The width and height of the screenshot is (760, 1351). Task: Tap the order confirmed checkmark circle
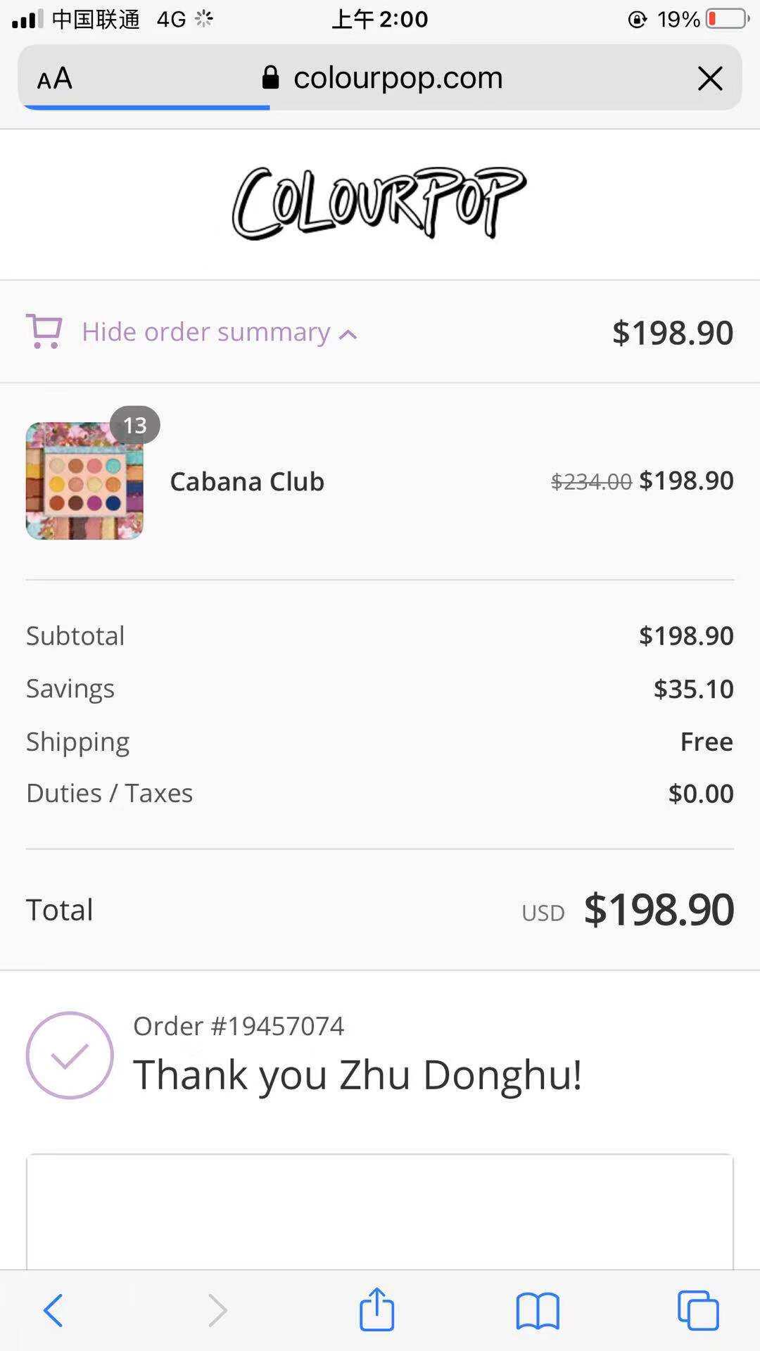pos(70,1055)
